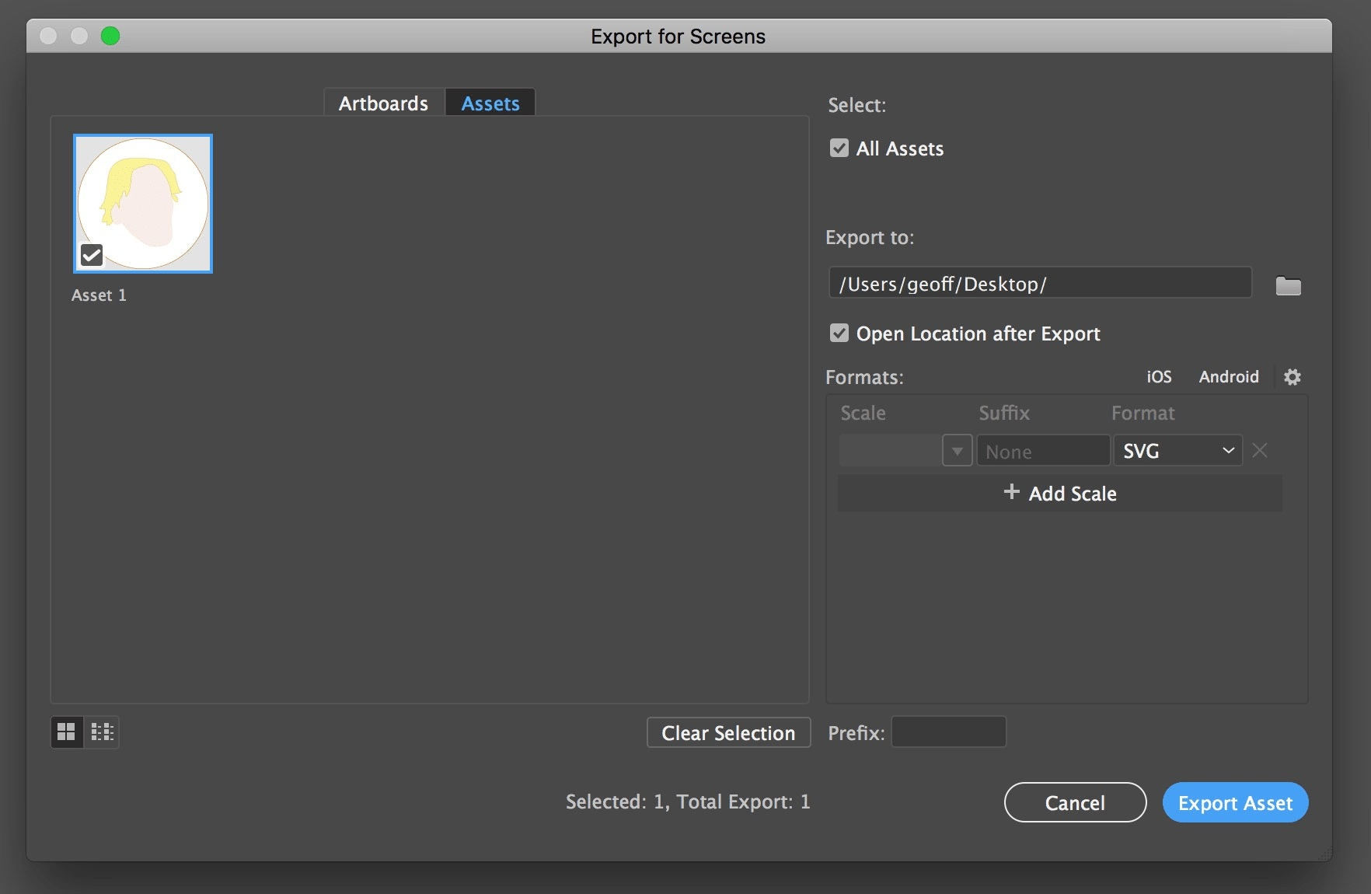
Task: Apply Android export presets
Action: point(1228,377)
